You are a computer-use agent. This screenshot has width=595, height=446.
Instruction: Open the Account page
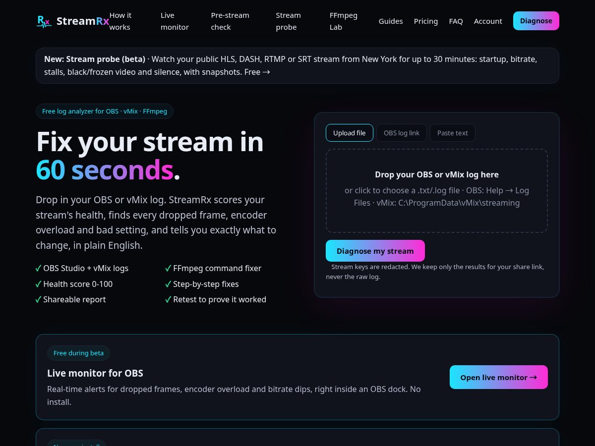click(488, 21)
